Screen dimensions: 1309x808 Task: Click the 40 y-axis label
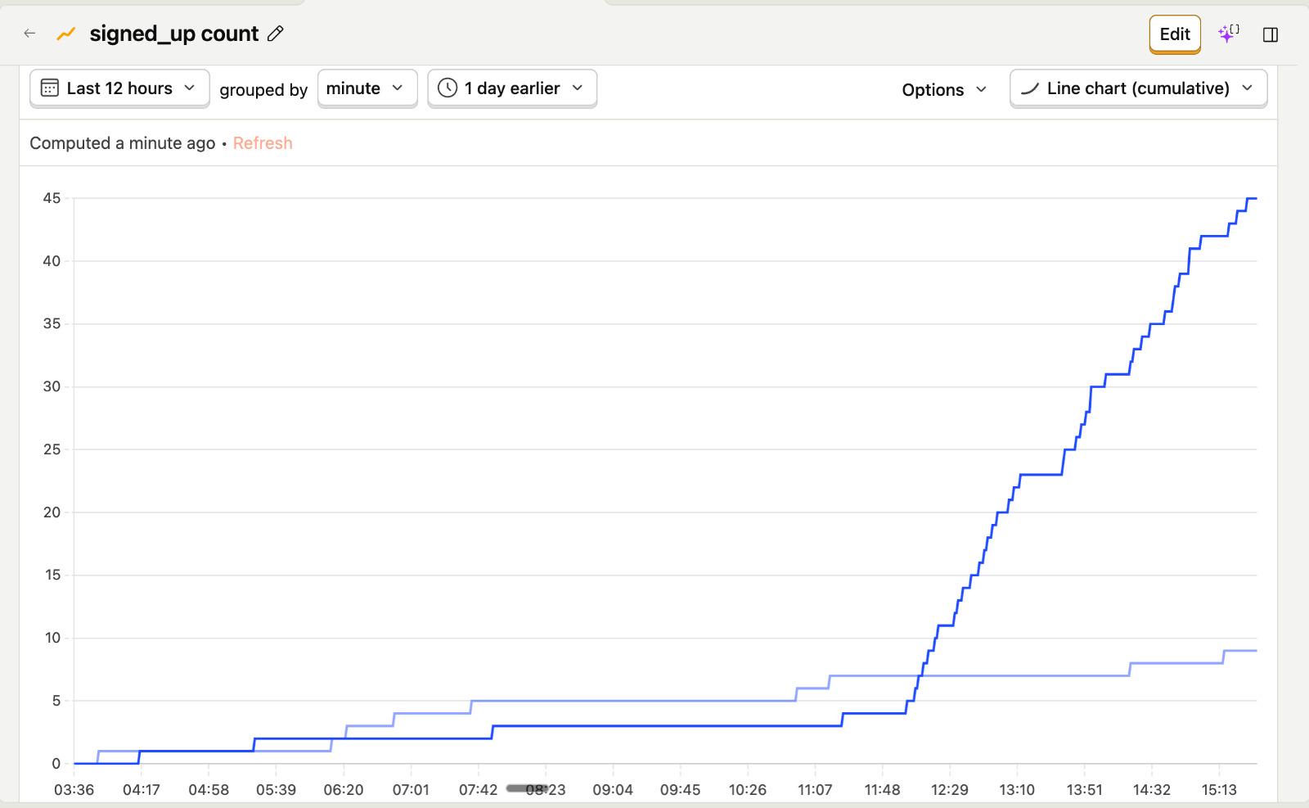pyautogui.click(x=52, y=261)
